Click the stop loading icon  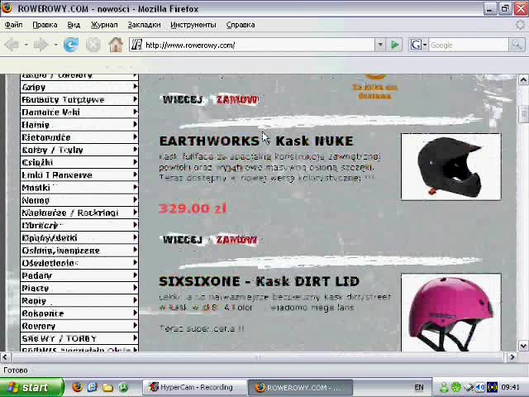pyautogui.click(x=93, y=45)
